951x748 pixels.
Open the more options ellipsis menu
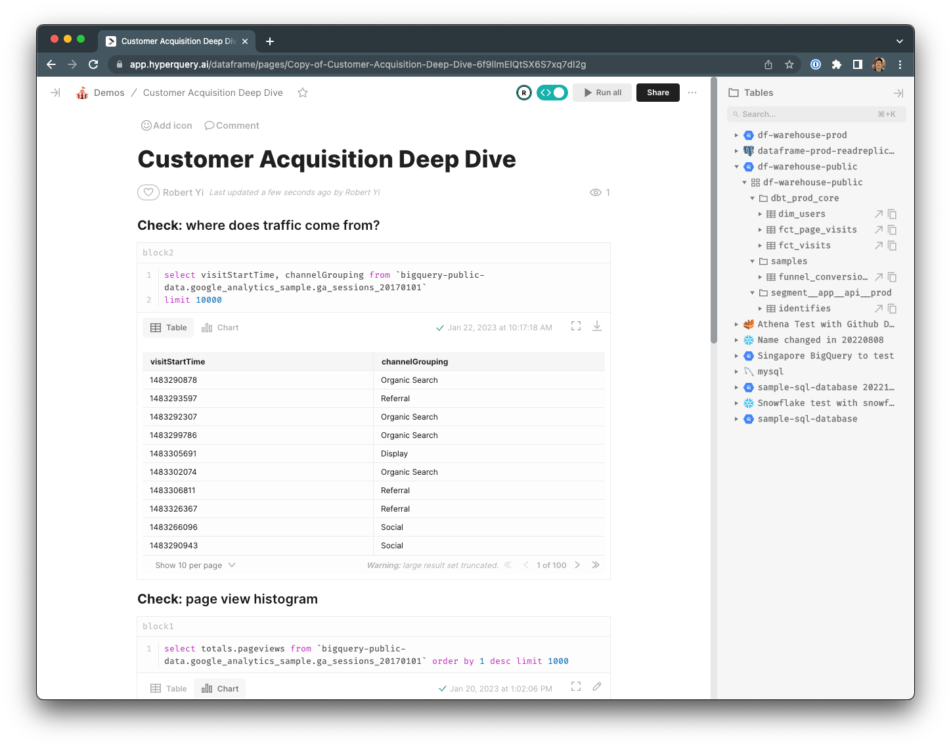coord(692,93)
